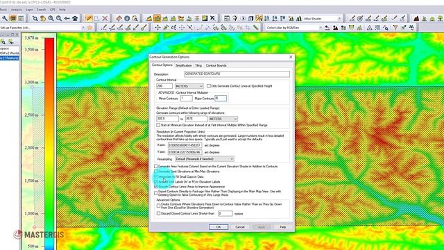Open elevation range METERS units dropdown
This screenshot has height=250, width=444.
click(x=223, y=119)
